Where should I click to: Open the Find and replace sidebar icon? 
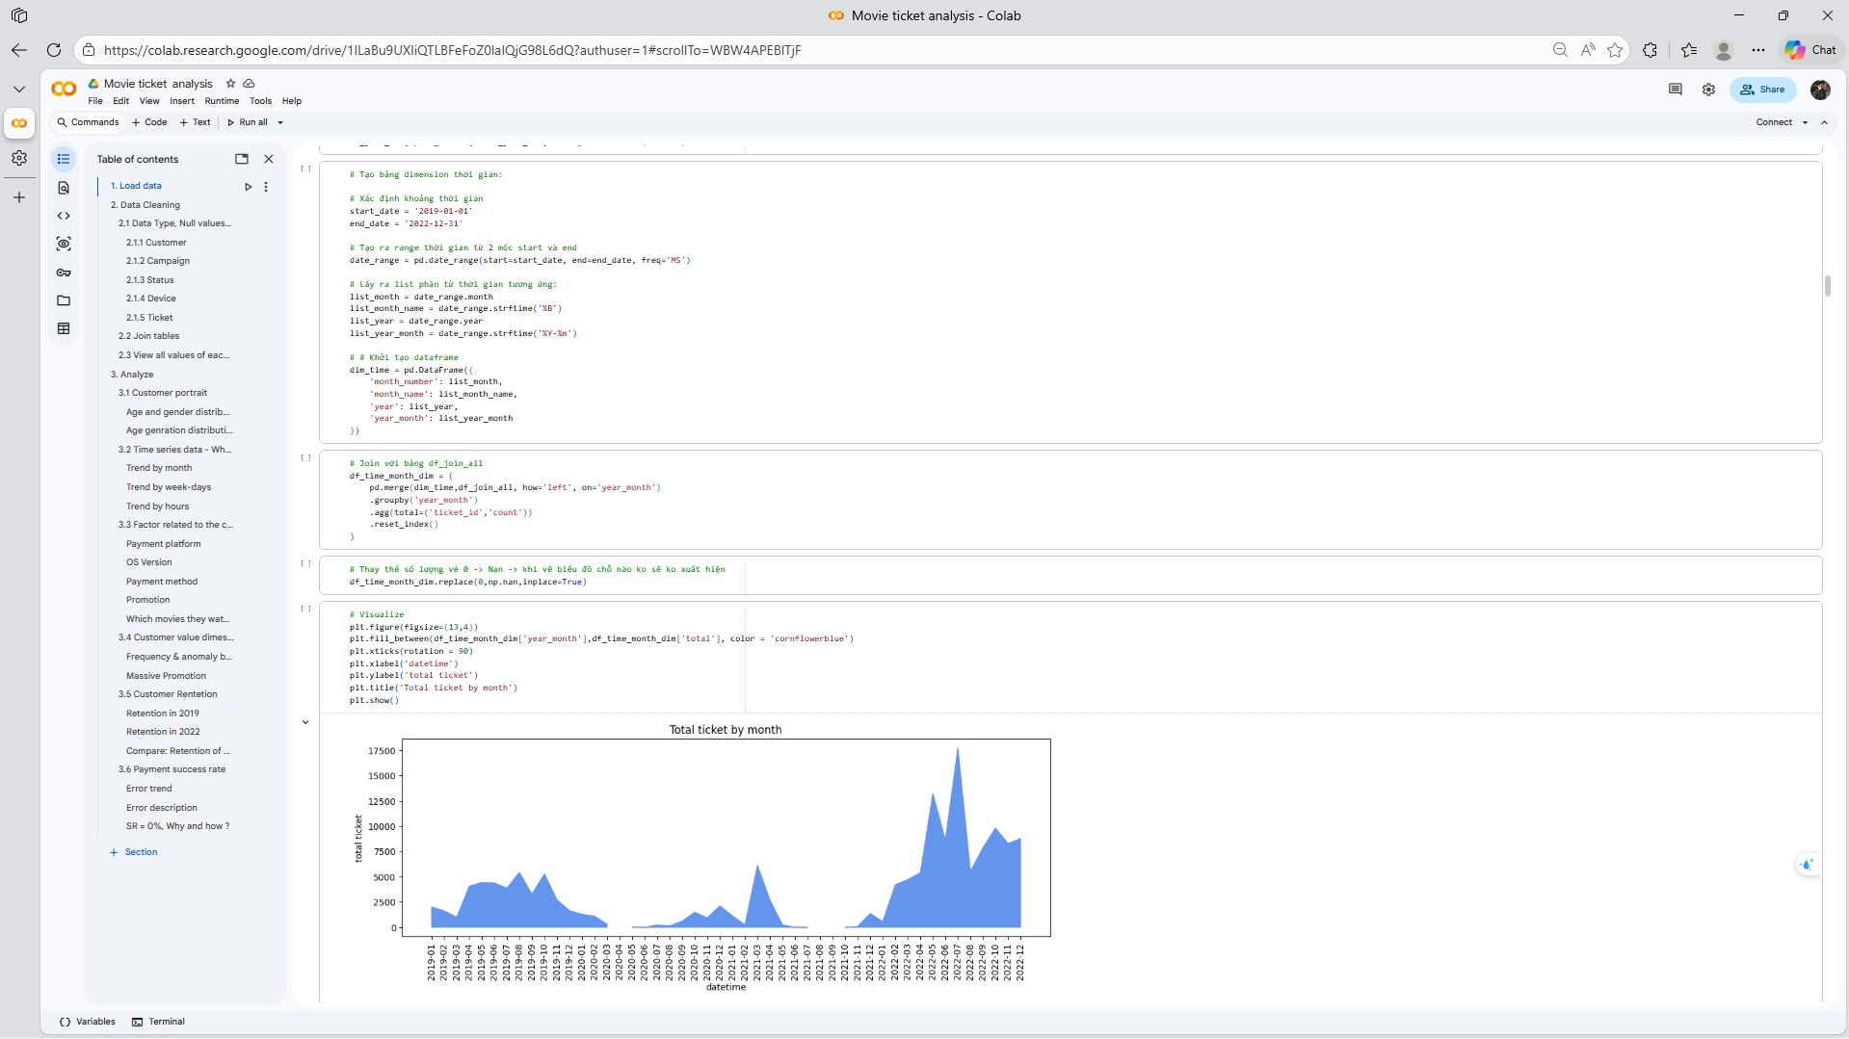64,188
